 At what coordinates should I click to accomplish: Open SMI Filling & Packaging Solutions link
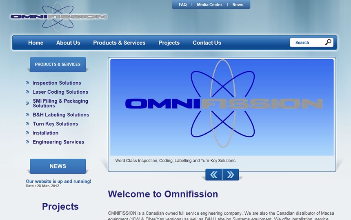pyautogui.click(x=60, y=103)
